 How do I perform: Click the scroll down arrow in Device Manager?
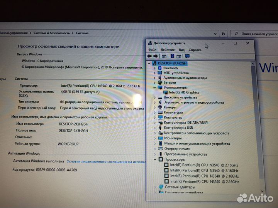(x=262, y=191)
